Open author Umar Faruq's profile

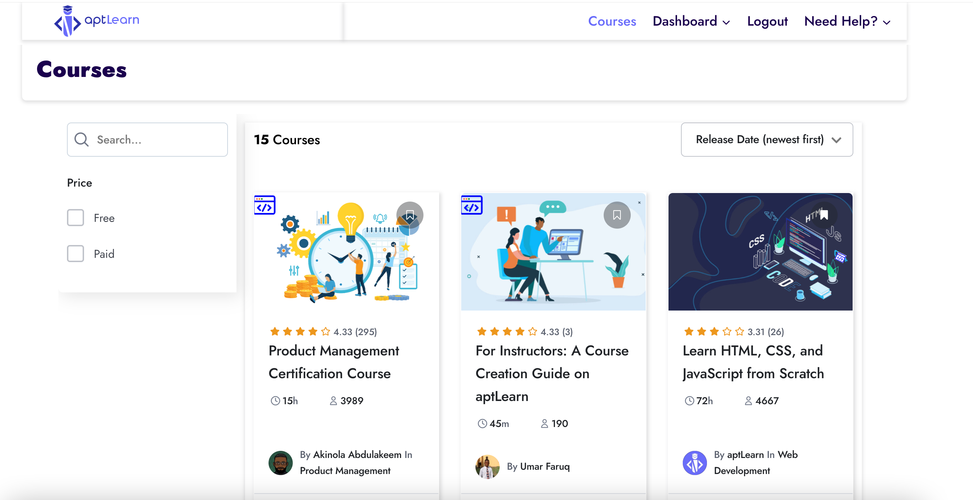click(545, 467)
